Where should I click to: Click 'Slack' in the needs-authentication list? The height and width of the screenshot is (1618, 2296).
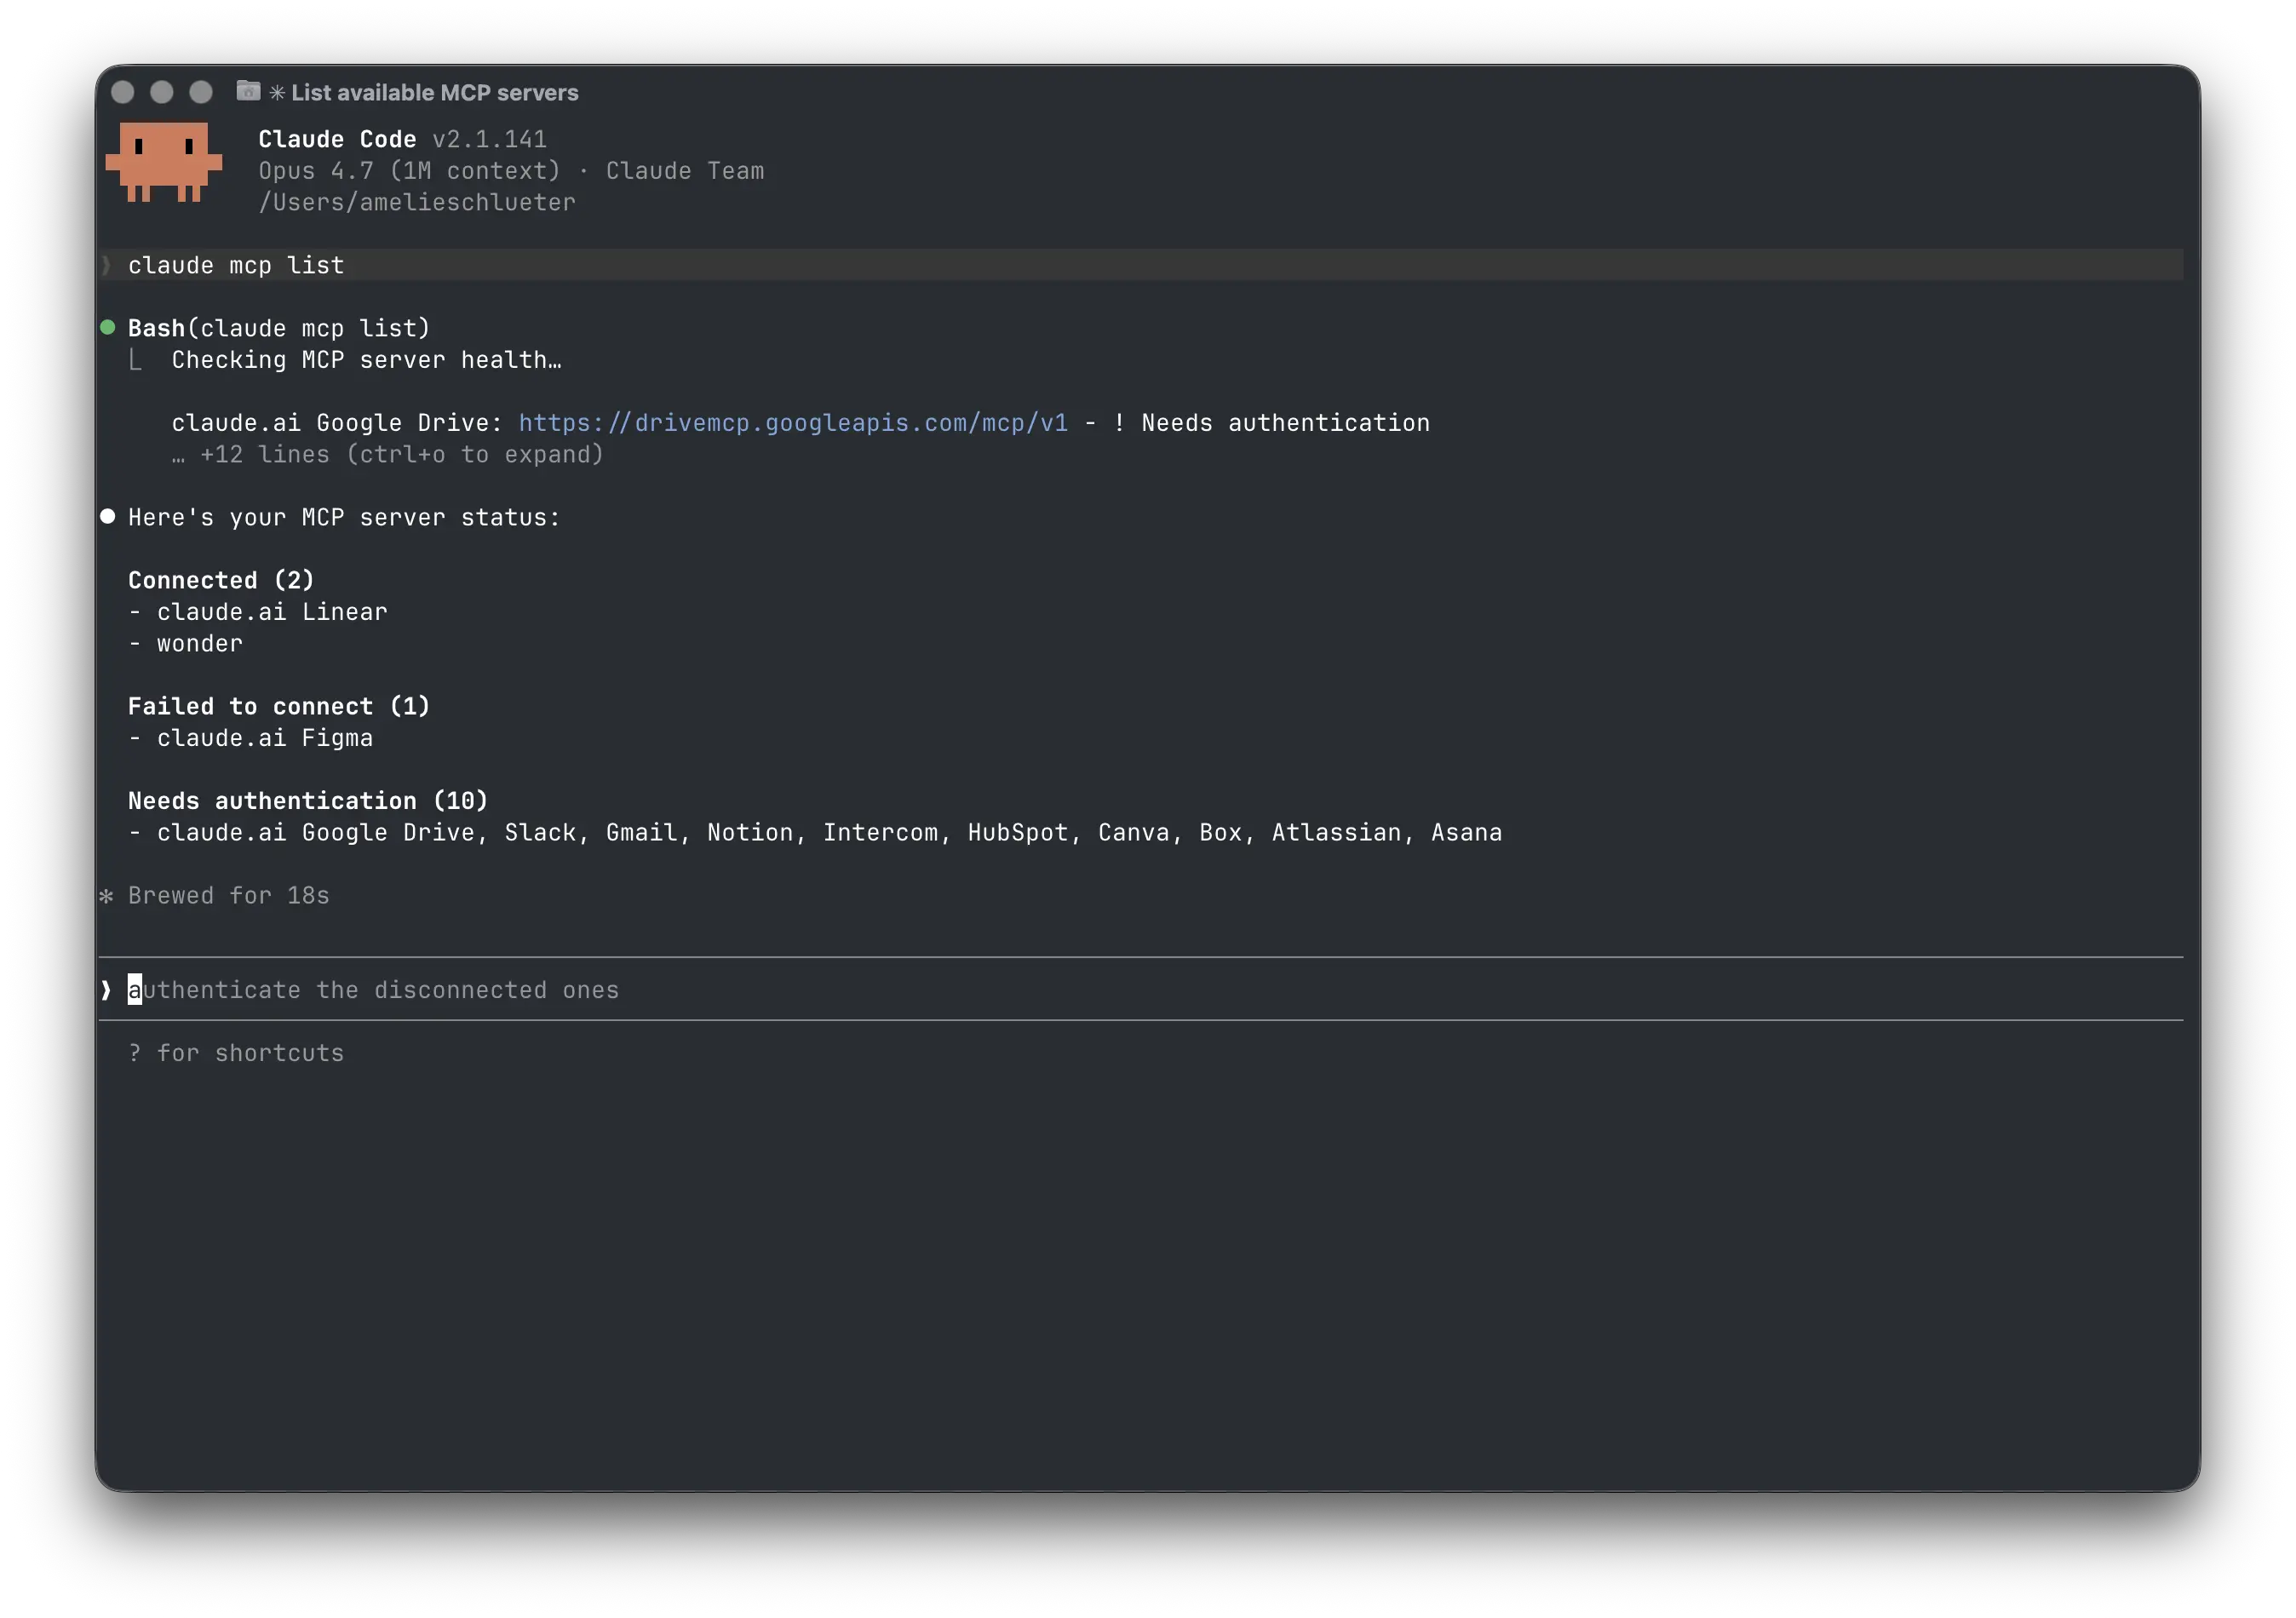540,833
